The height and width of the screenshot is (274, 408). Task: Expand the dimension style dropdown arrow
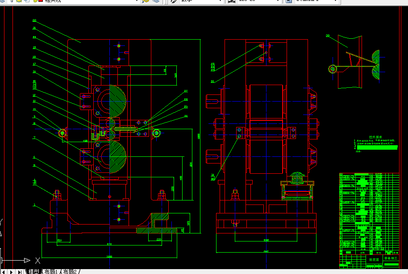point(279,1)
